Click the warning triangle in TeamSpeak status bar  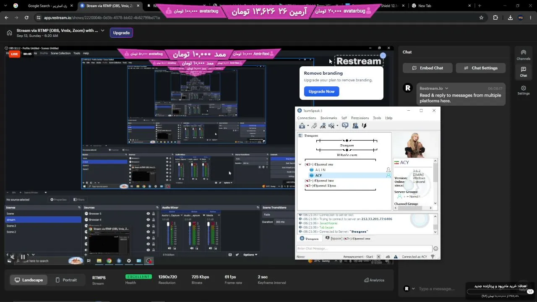tap(395, 257)
